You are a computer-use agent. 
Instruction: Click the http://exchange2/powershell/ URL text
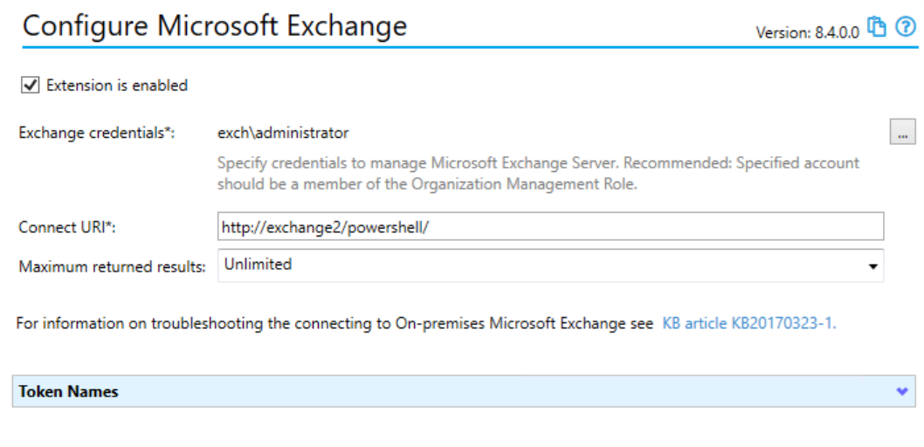pos(326,227)
